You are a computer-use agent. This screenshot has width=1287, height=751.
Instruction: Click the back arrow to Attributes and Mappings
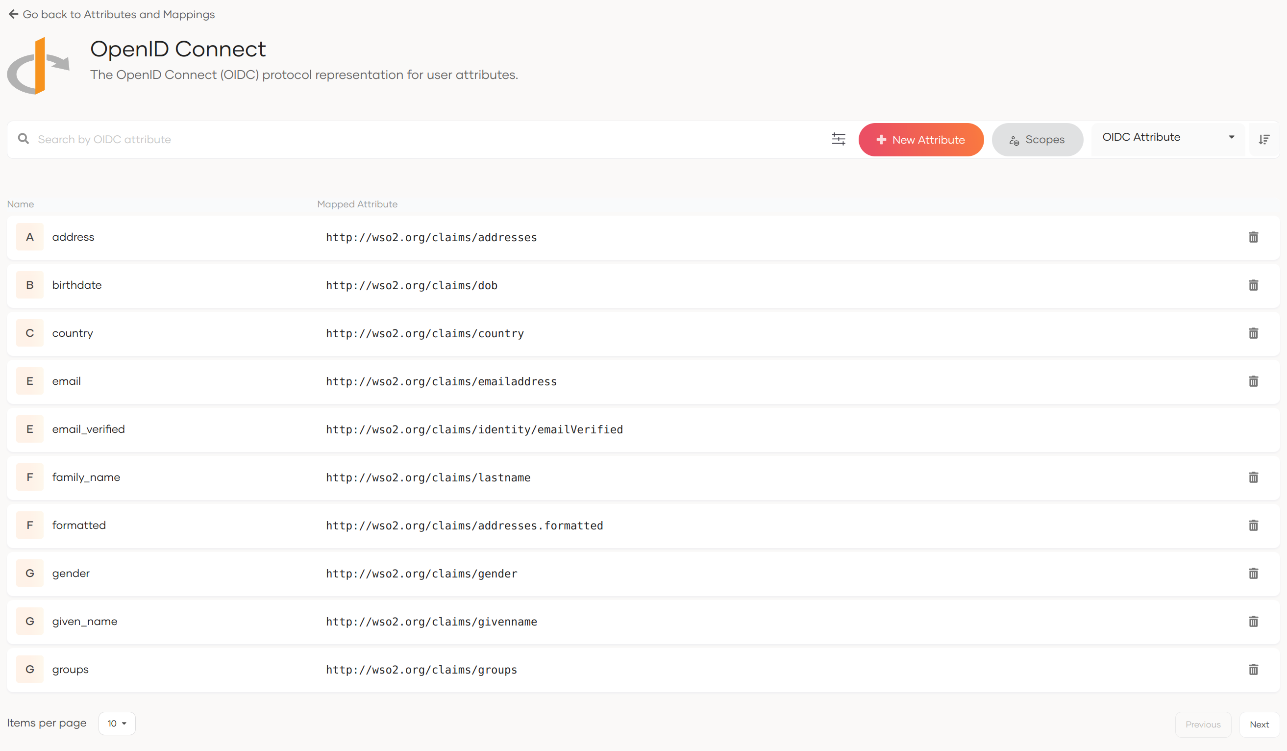pyautogui.click(x=14, y=14)
